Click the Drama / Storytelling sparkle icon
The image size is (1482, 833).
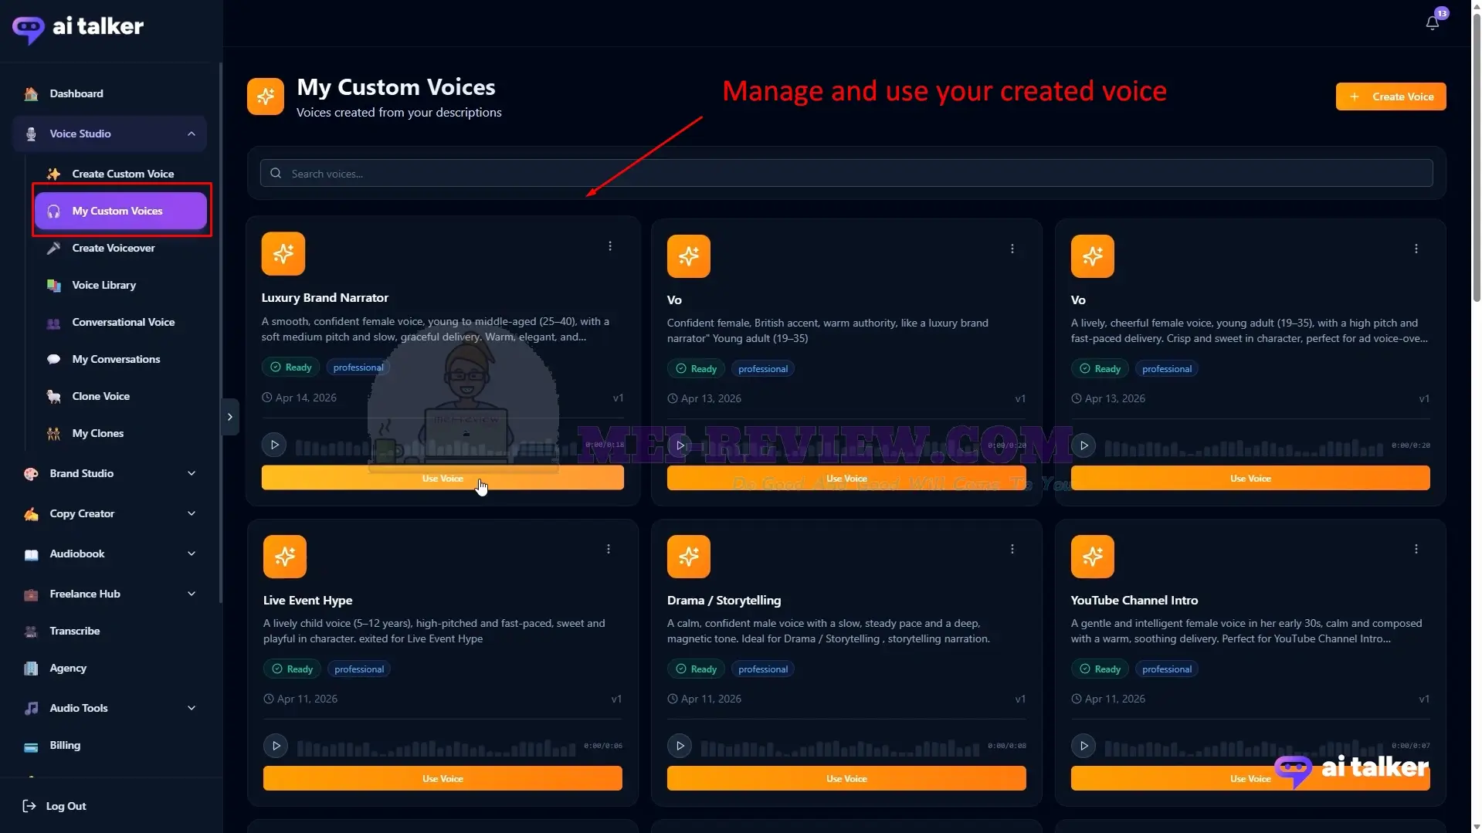point(689,556)
